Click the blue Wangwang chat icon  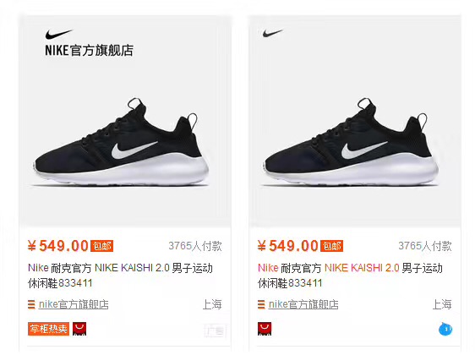click(445, 329)
